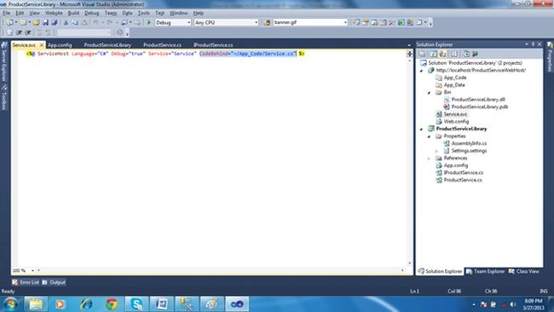Switch to the Team Explorer tab

[x=485, y=271]
